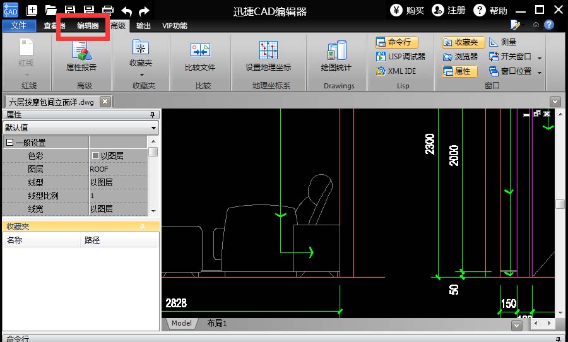Viewport: 568px width, 342px height.
Task: Click the 线宽 以图层 value
Action: pos(118,209)
